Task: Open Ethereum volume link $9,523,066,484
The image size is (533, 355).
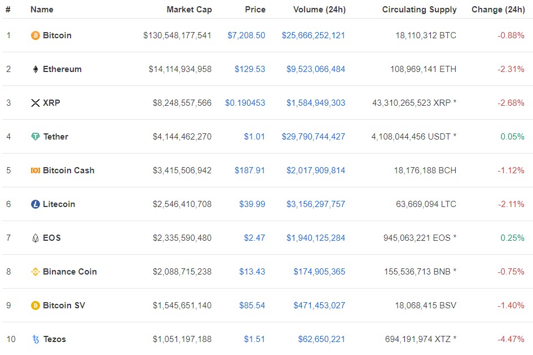Action: 315,69
